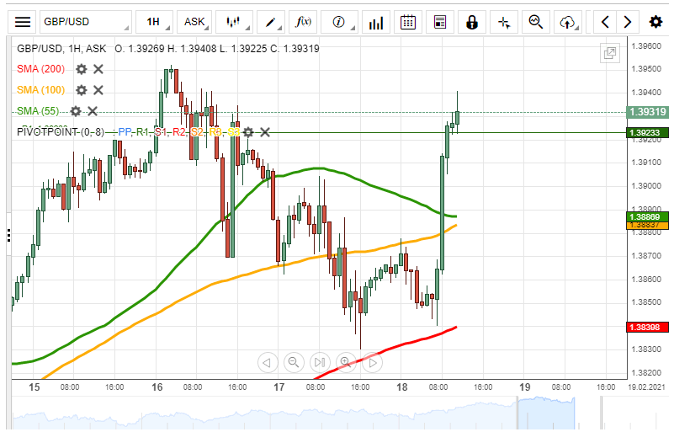This screenshot has width=674, height=432.
Task: Open PIVOTPOINT indicator settings gear
Action: coord(248,132)
